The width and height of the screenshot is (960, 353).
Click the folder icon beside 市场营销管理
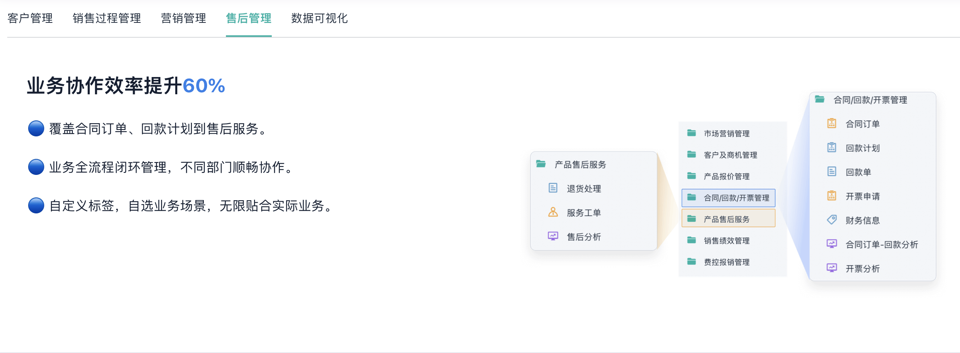[x=691, y=133]
